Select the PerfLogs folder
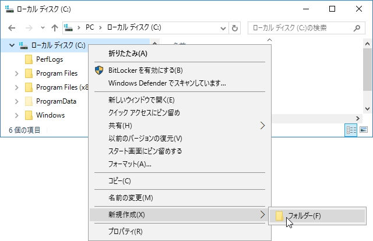 [50, 59]
